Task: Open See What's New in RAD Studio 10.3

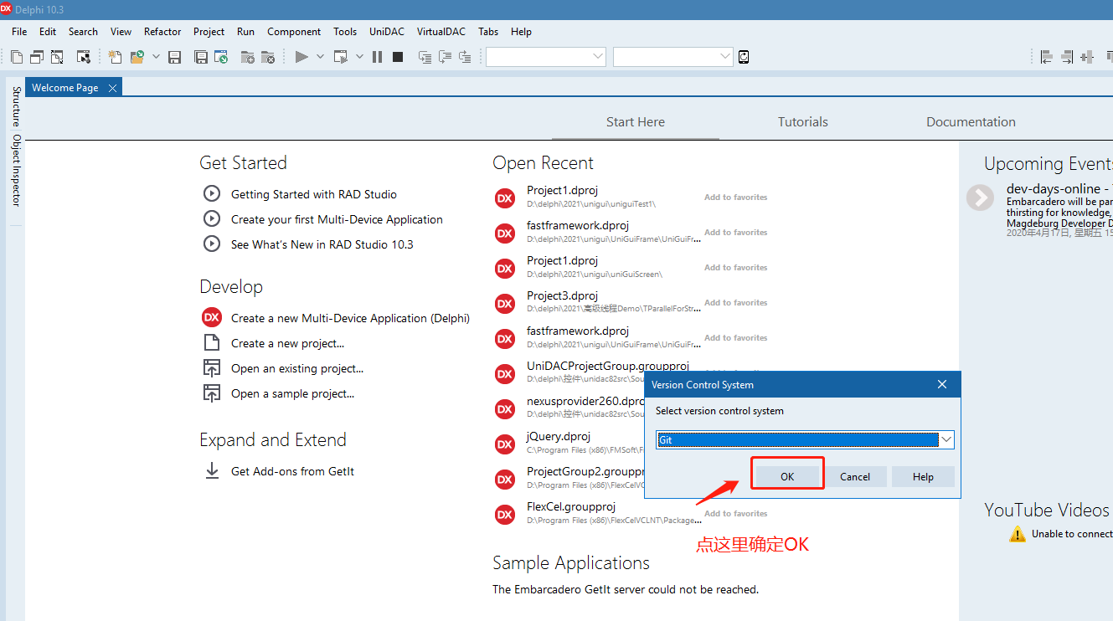Action: click(322, 244)
